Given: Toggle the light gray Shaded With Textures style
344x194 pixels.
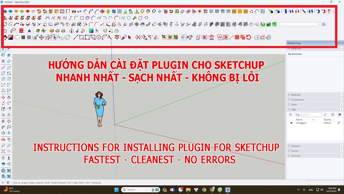Looking at the screenshot, I should pos(29,37).
